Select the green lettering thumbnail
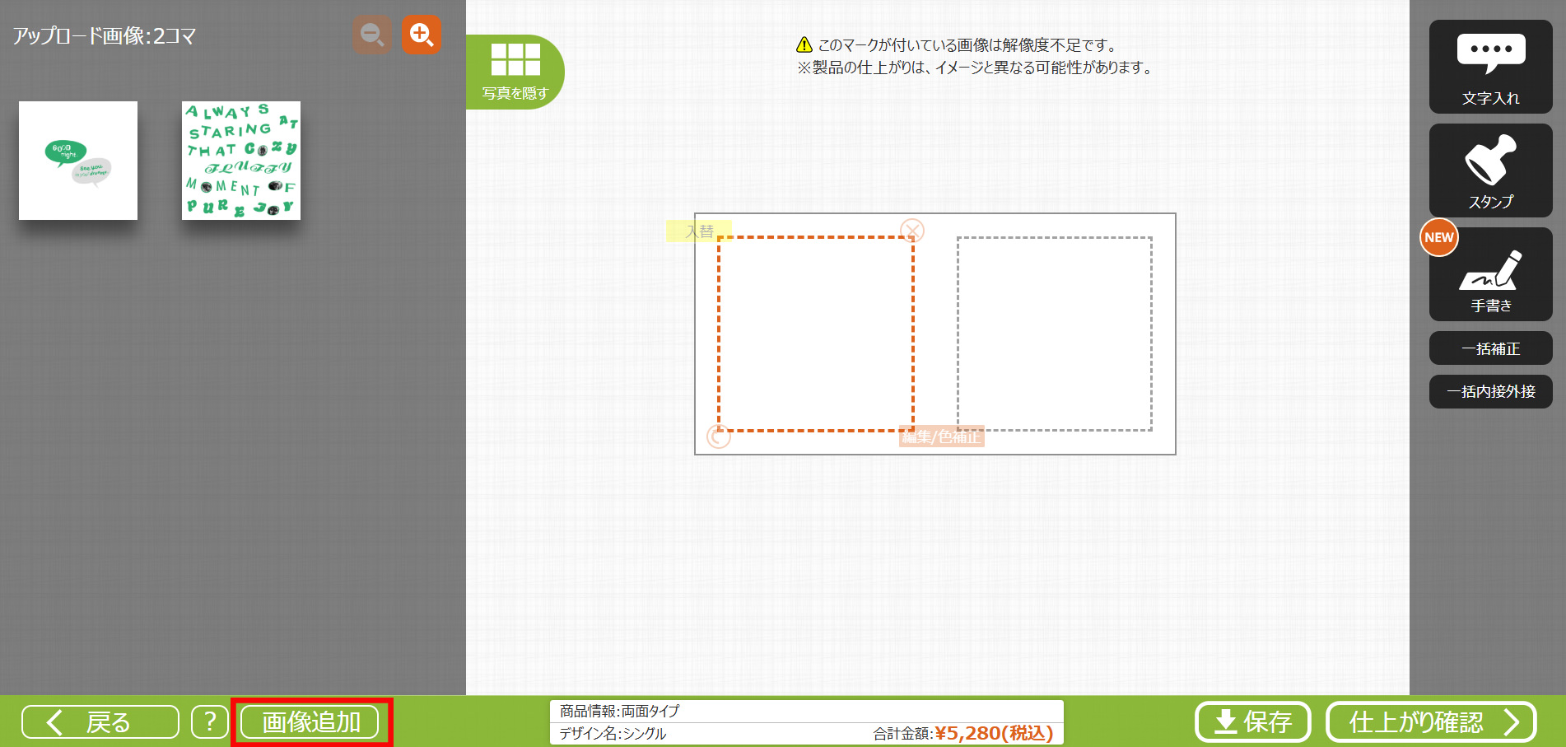 241,161
